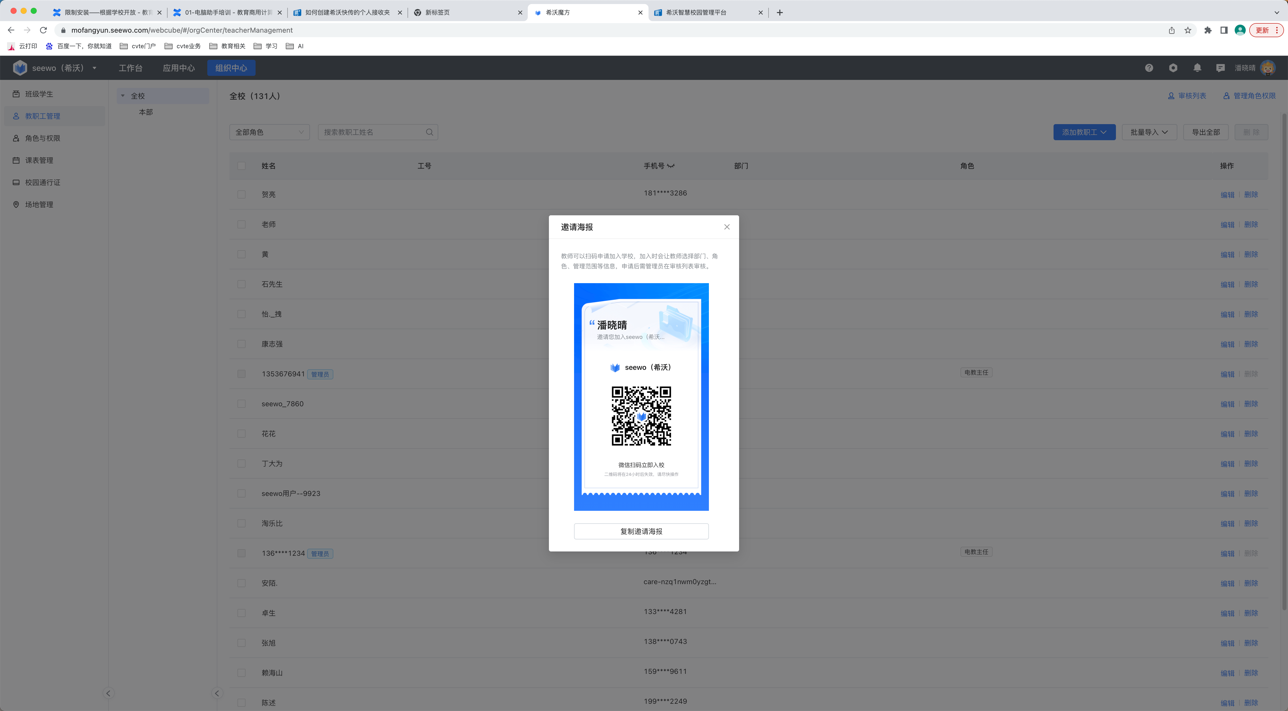
Task: Click 编辑 for 张旭
Action: coord(1227,643)
